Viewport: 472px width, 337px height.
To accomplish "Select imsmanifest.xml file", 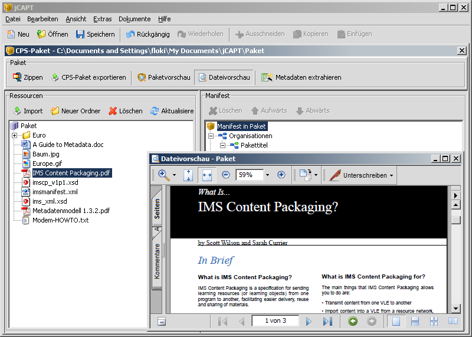I will (55, 192).
